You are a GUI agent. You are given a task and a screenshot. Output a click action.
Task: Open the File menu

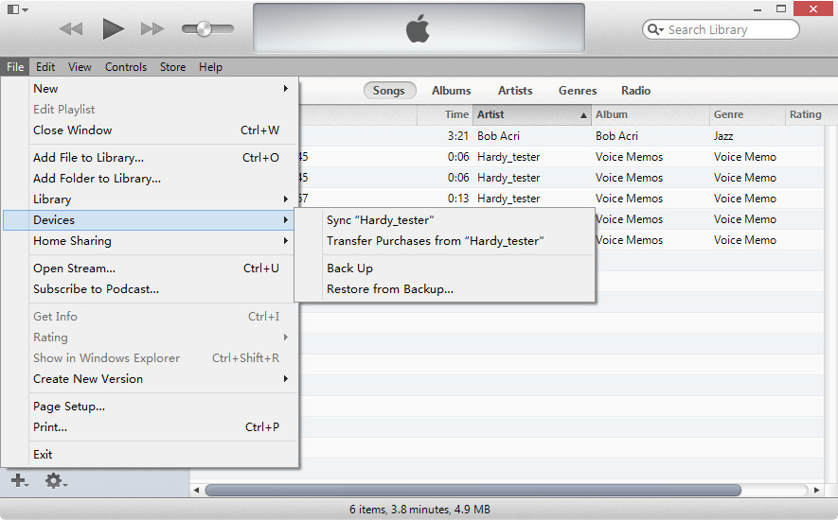15,67
